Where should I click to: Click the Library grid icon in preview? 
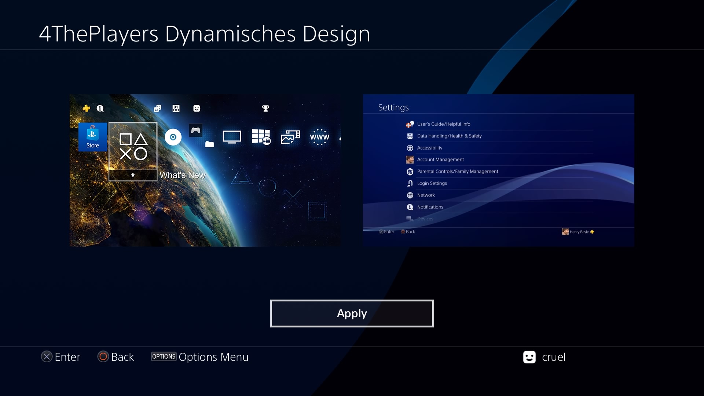click(261, 137)
